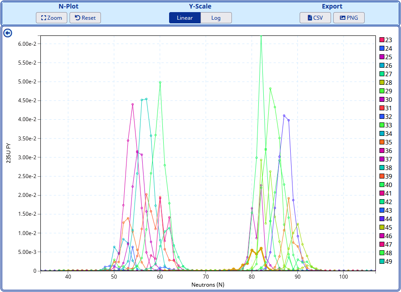Click legend swatch for series 28
401x292 pixels.
(382, 83)
